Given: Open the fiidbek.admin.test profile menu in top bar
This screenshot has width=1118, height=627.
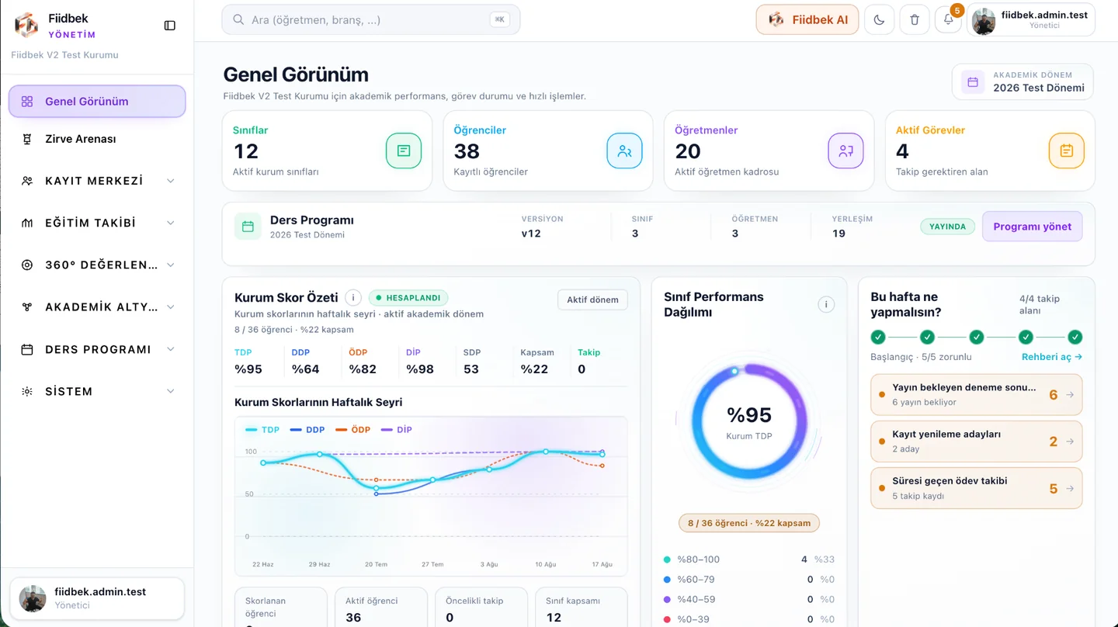Looking at the screenshot, I should coord(1031,20).
